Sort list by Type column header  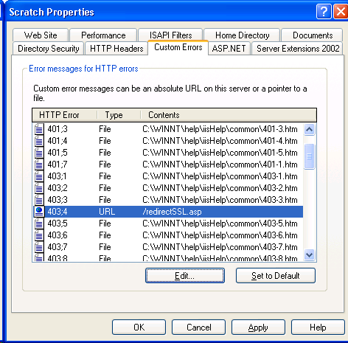coord(119,115)
